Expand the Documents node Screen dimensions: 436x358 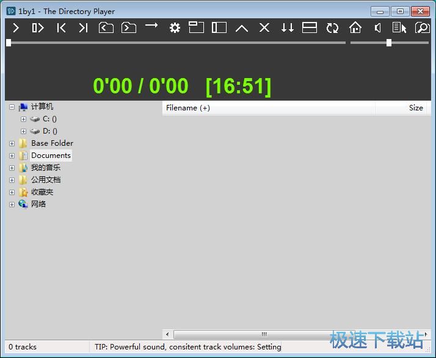coord(12,156)
